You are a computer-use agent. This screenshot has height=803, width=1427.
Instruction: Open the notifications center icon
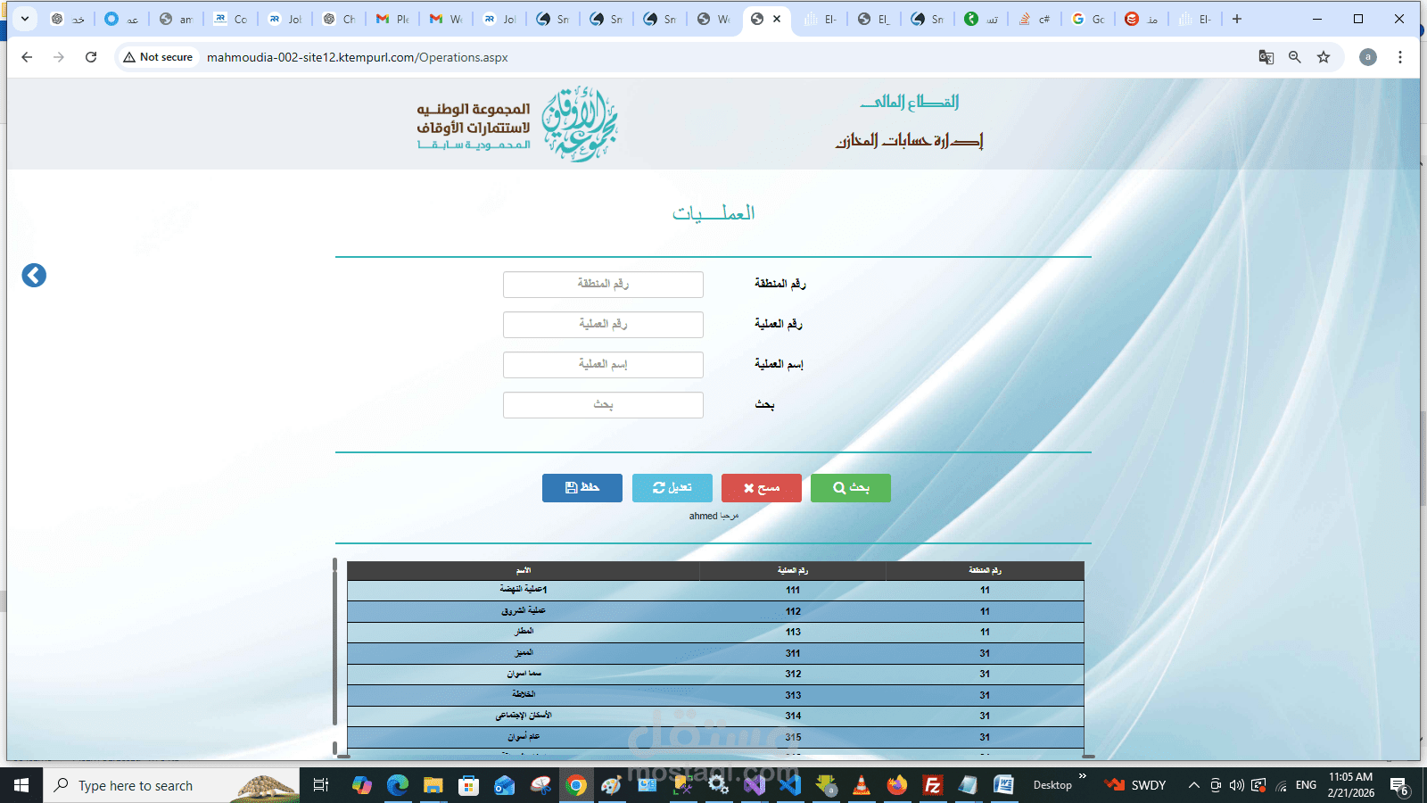point(1399,786)
